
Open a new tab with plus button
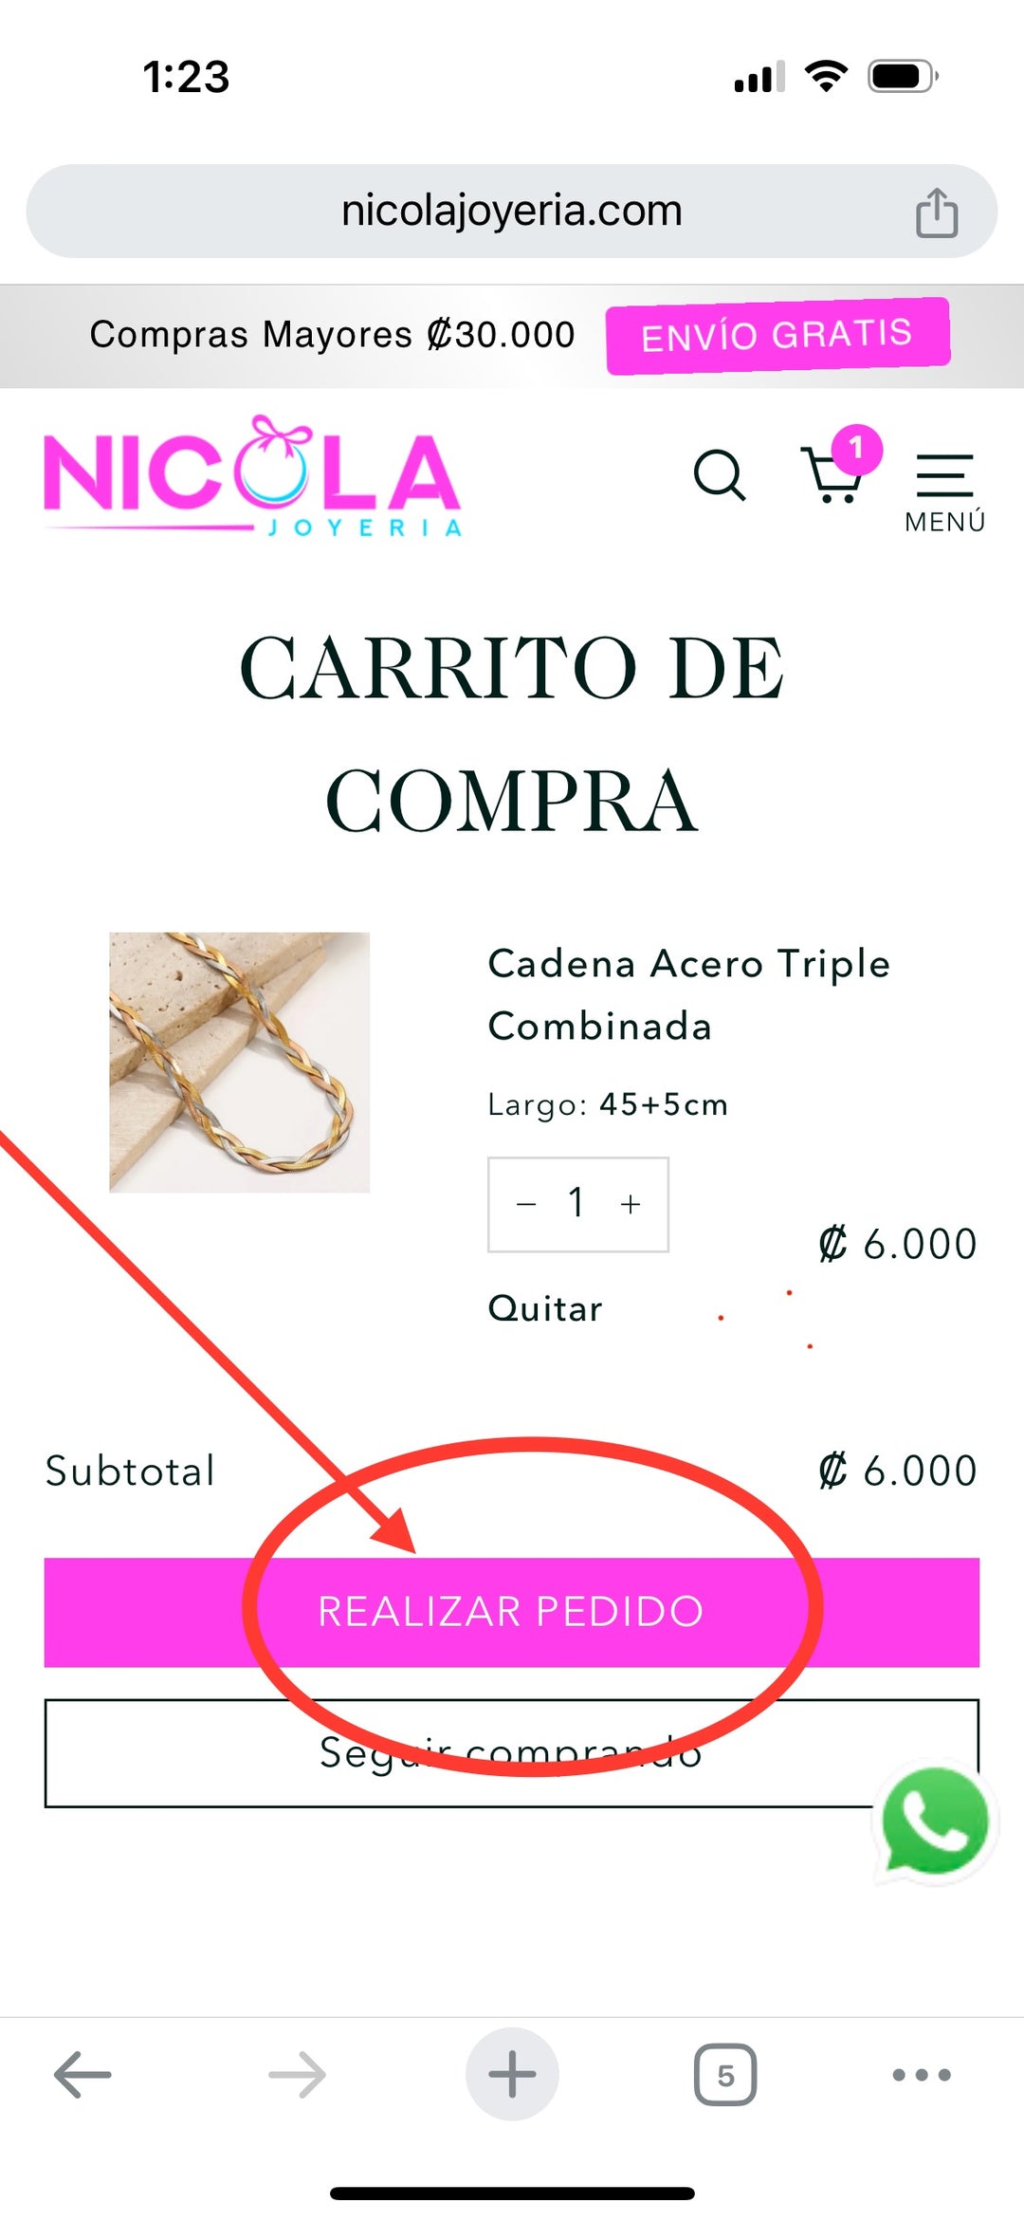(x=512, y=2074)
